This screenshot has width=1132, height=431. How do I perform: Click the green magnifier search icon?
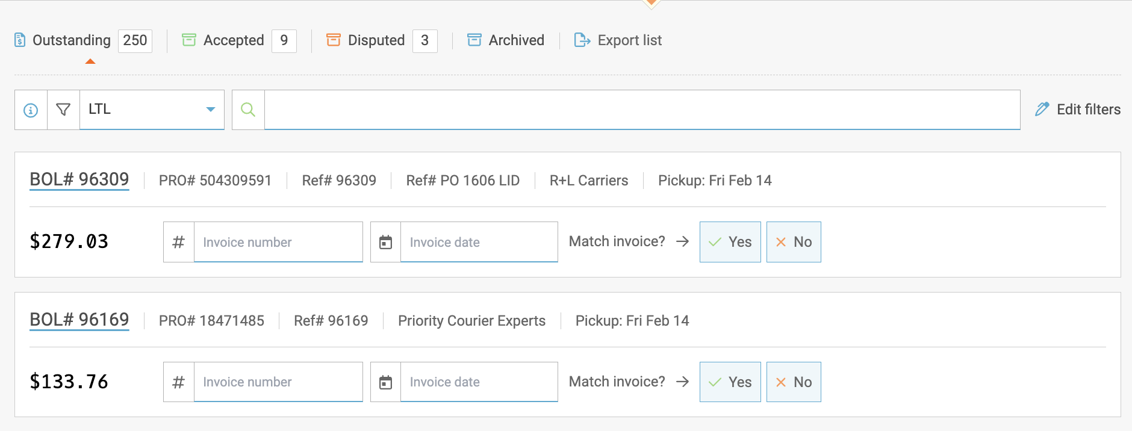pos(247,110)
